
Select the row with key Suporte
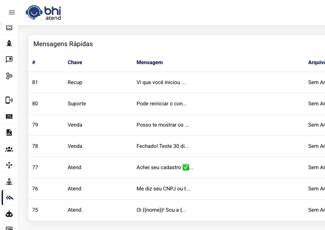point(77,104)
